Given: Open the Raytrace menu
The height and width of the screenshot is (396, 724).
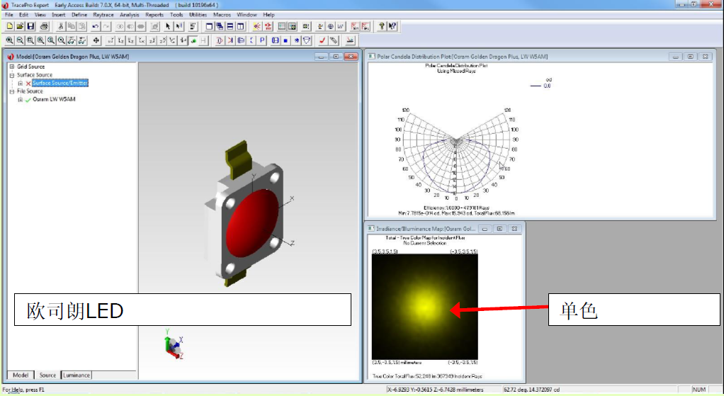Looking at the screenshot, I should [x=103, y=15].
